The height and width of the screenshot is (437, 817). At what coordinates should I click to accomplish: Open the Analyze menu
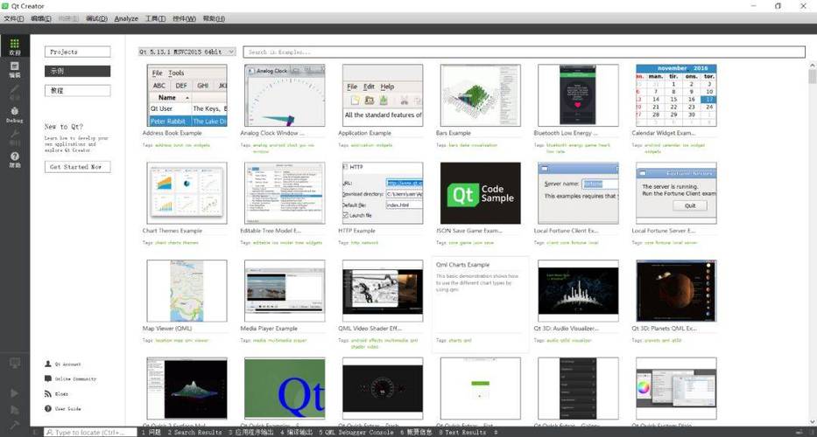[126, 18]
